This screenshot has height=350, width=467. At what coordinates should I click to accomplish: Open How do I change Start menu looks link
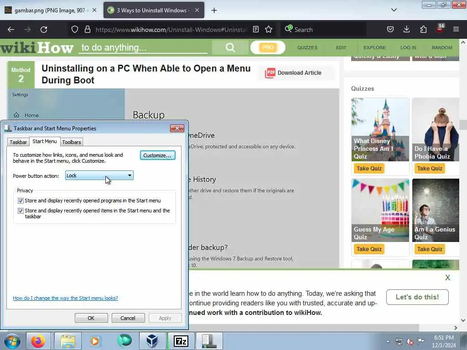[65, 298]
